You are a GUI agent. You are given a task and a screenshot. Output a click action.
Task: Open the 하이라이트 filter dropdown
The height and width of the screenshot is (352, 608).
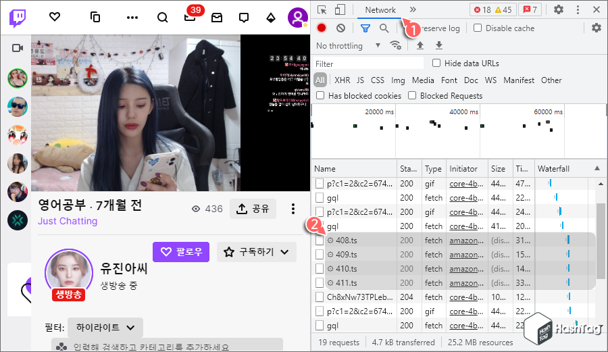105,328
